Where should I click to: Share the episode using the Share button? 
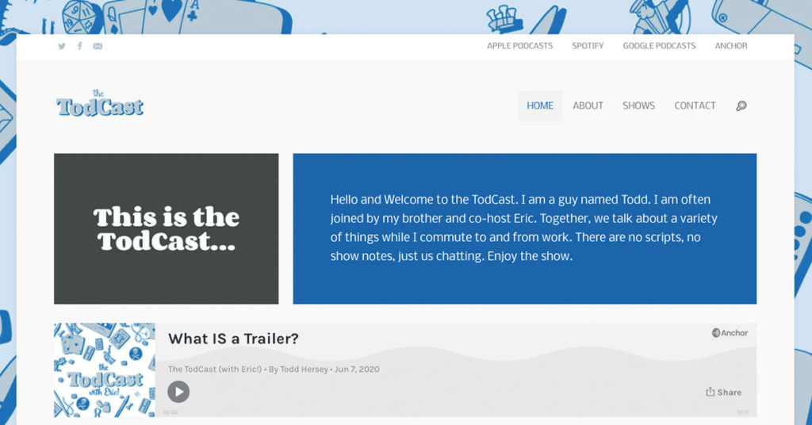723,392
